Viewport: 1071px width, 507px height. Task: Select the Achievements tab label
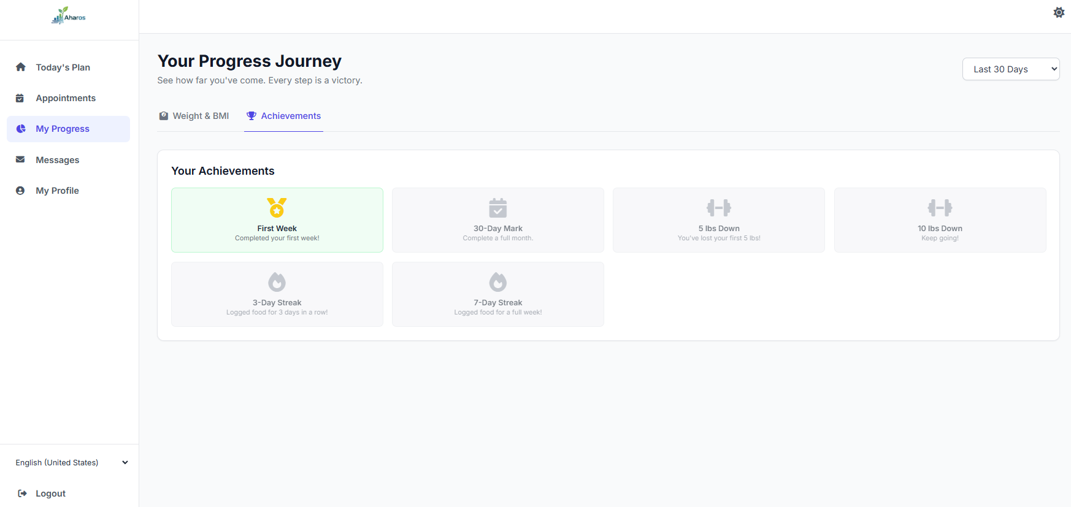pos(291,116)
